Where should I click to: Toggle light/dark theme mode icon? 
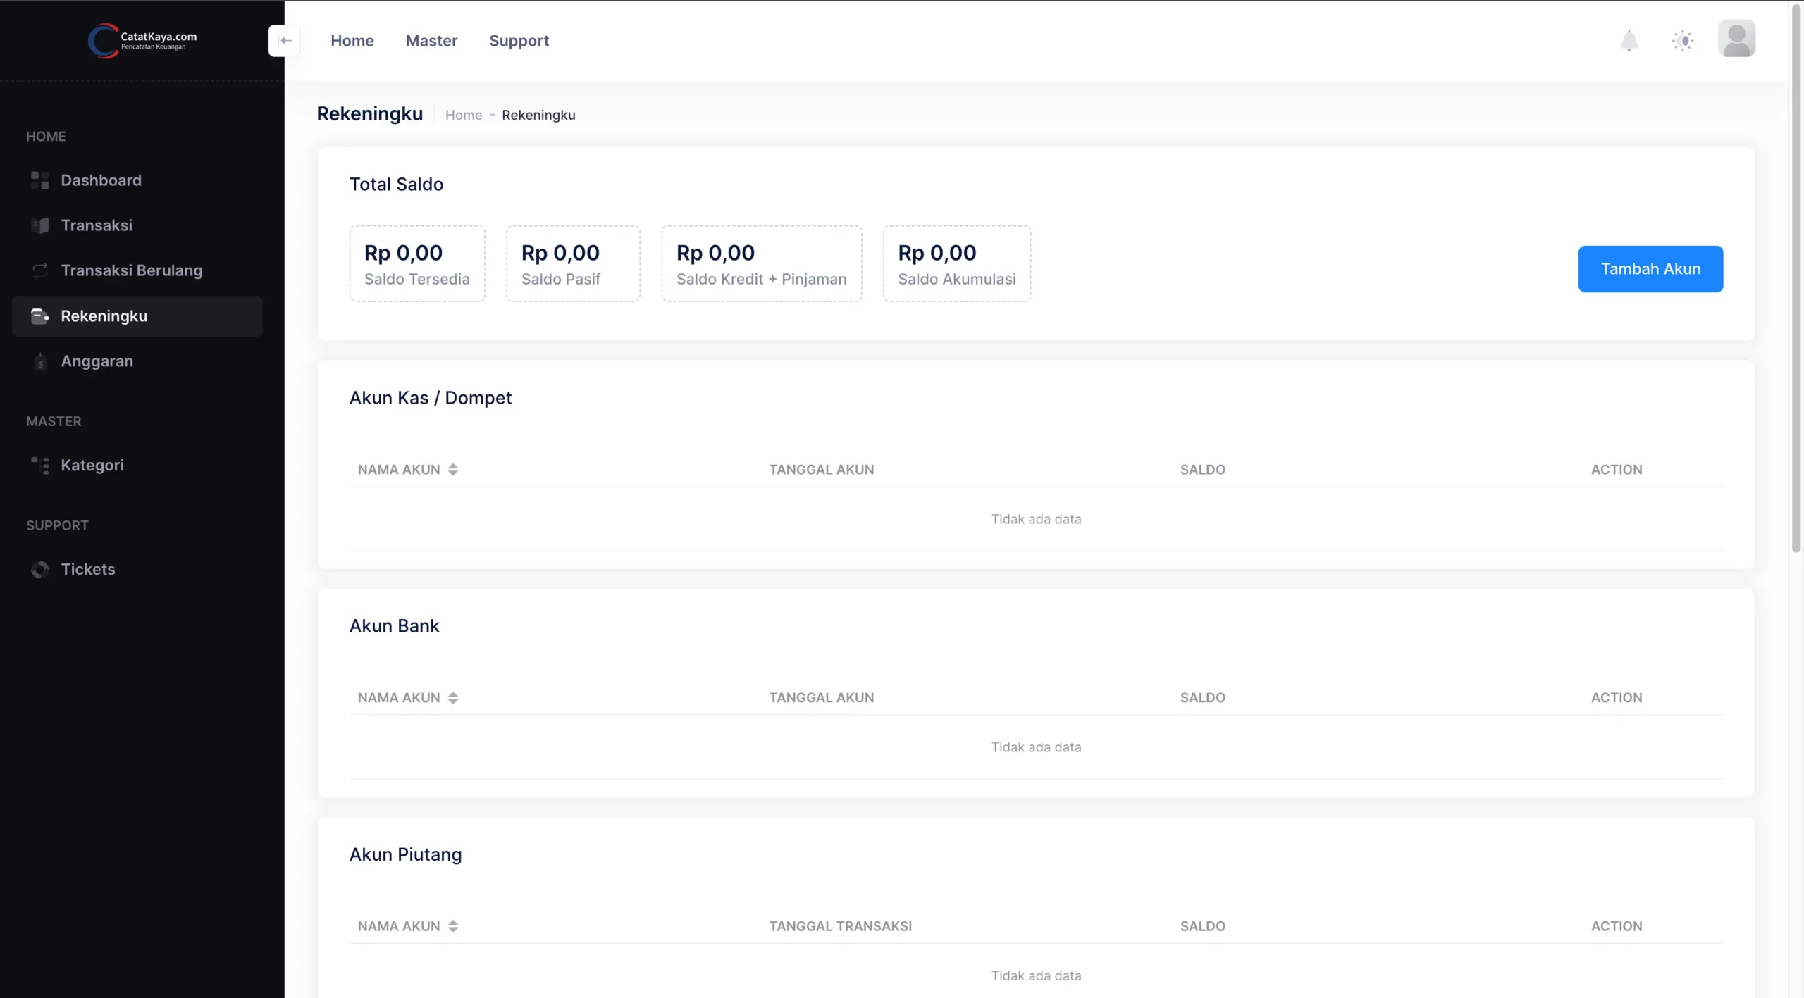click(x=1682, y=41)
